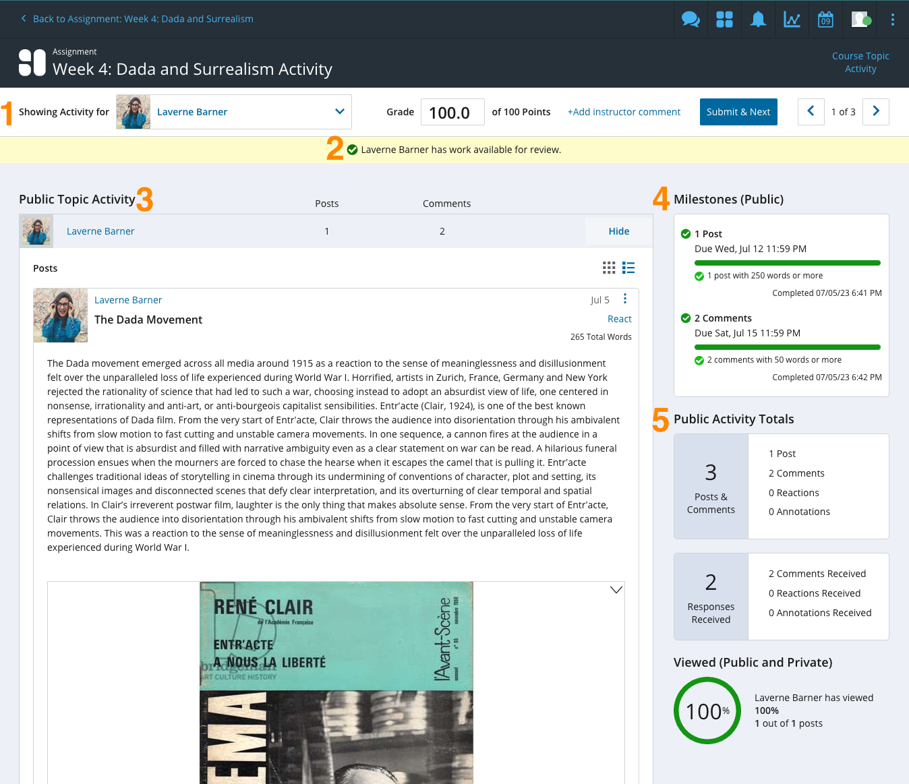Open the calendar icon in the header
This screenshot has height=784, width=909.
pyautogui.click(x=825, y=19)
